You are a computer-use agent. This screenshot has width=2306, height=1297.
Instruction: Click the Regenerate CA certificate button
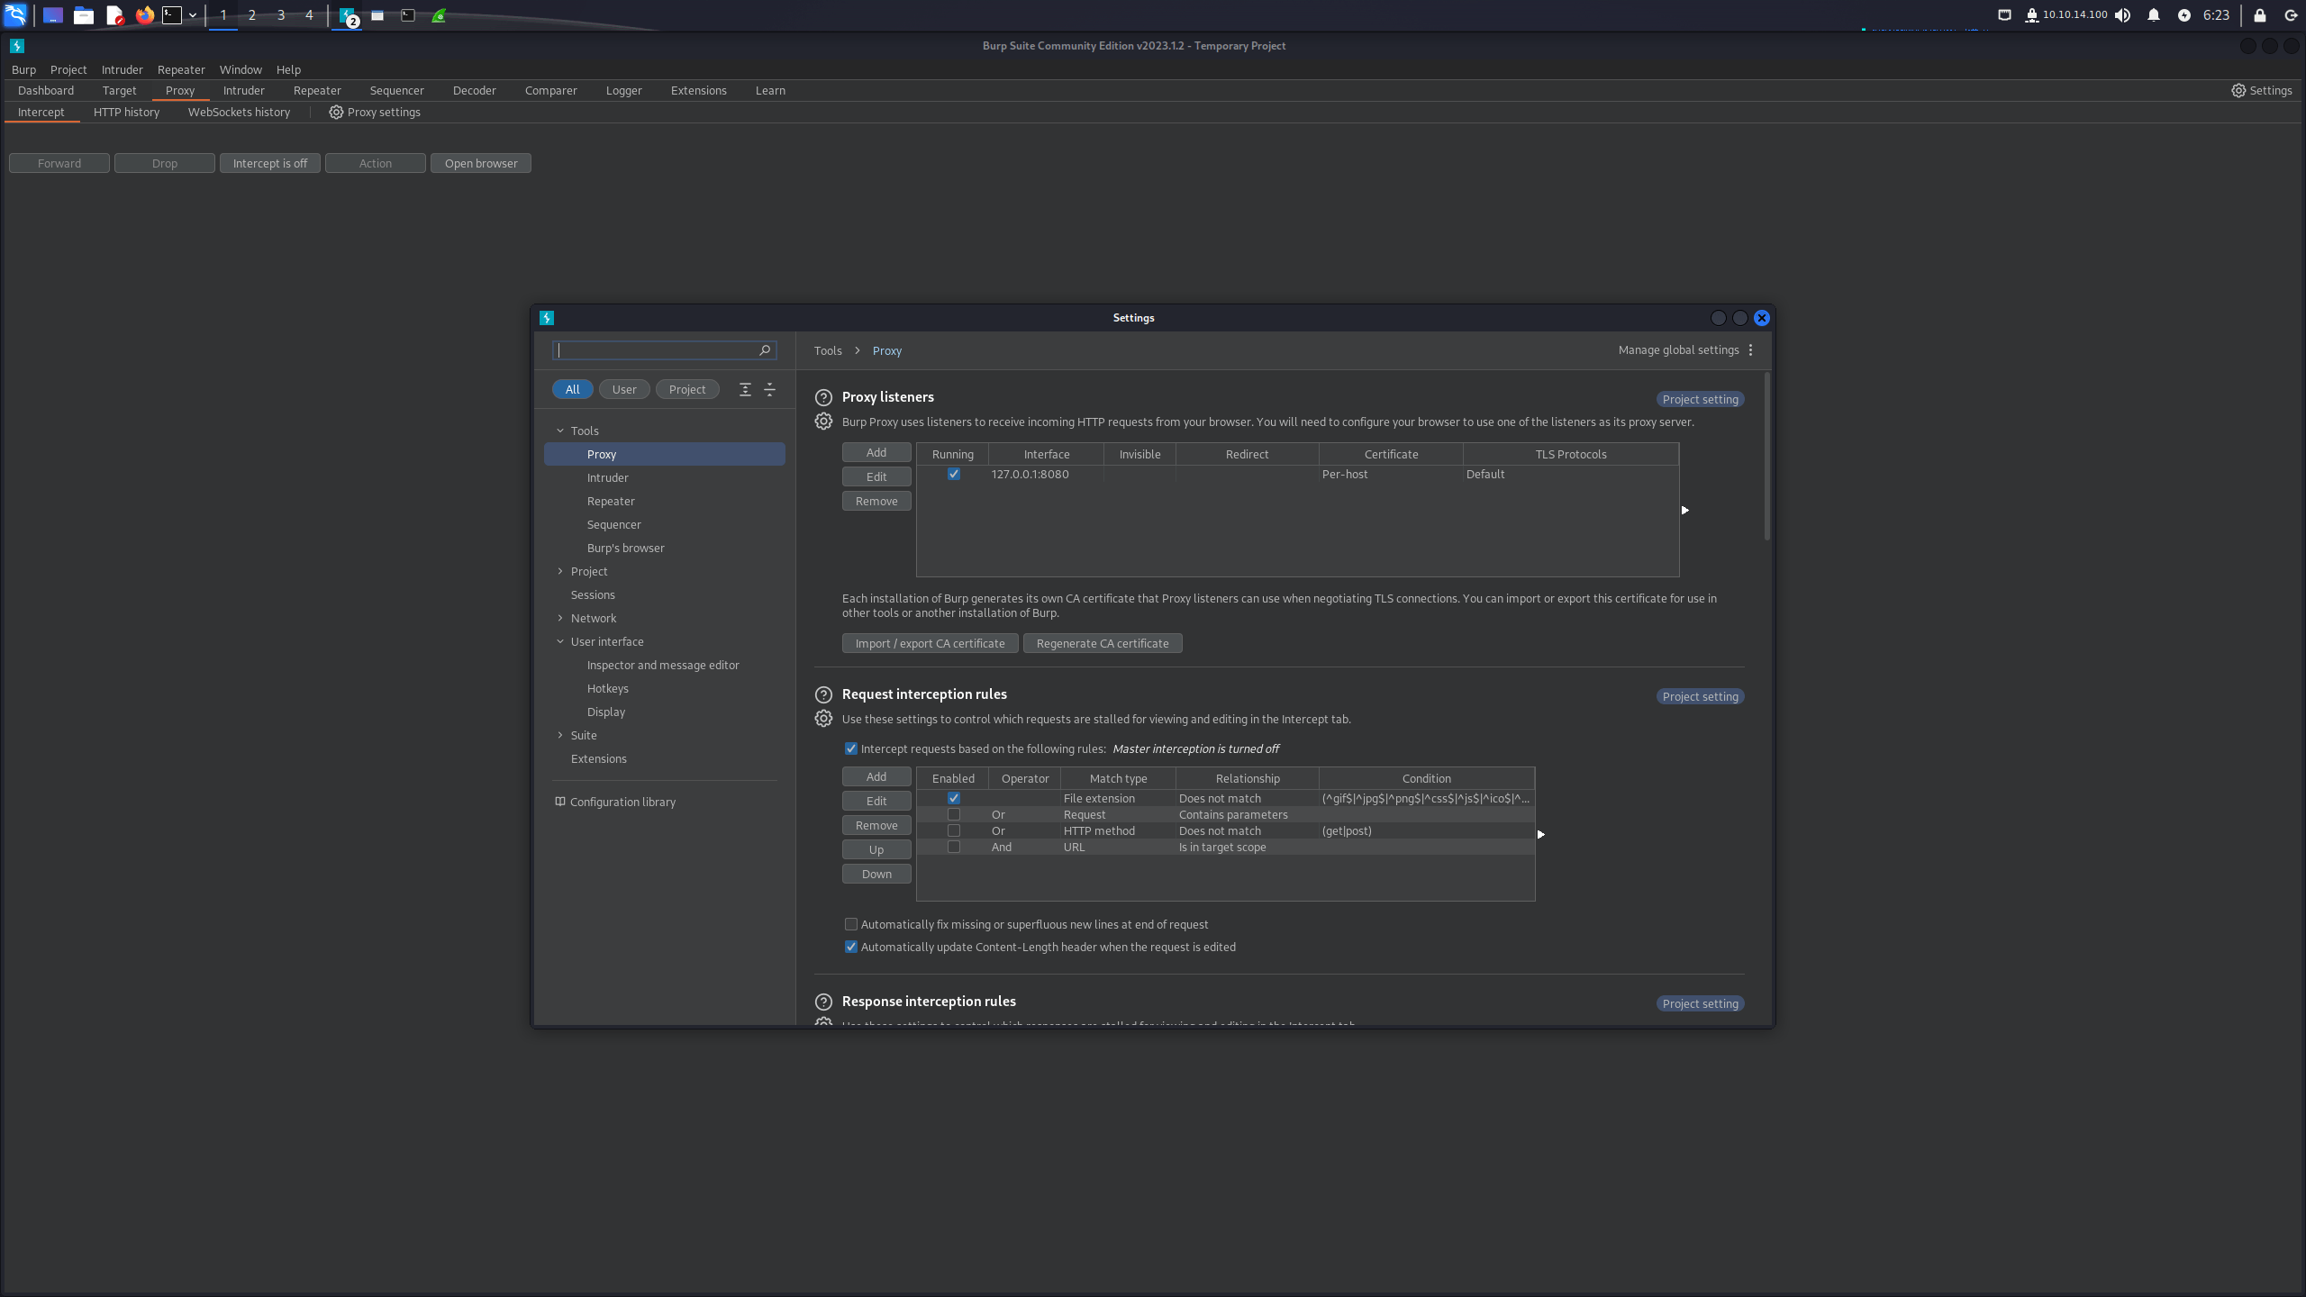(1103, 643)
